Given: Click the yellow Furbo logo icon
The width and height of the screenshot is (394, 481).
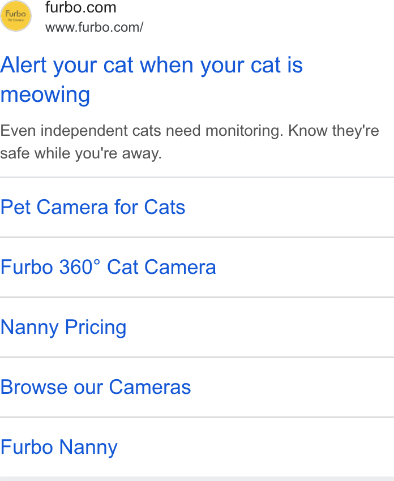Looking at the screenshot, I should (x=16, y=16).
